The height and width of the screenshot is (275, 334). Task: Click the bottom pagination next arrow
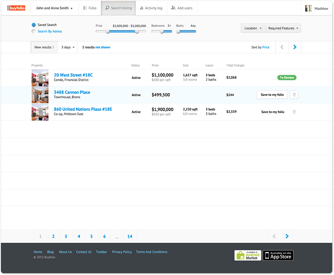click(x=287, y=237)
